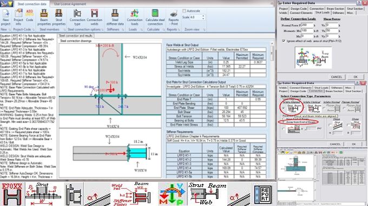The height and width of the screenshot is (206, 368).
Task: Enable the Autoscale checkbox
Action: pyautogui.click(x=185, y=11)
